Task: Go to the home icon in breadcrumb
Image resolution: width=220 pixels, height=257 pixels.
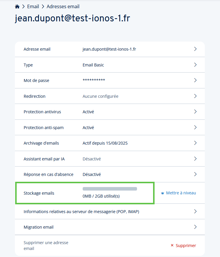Action: (17, 6)
